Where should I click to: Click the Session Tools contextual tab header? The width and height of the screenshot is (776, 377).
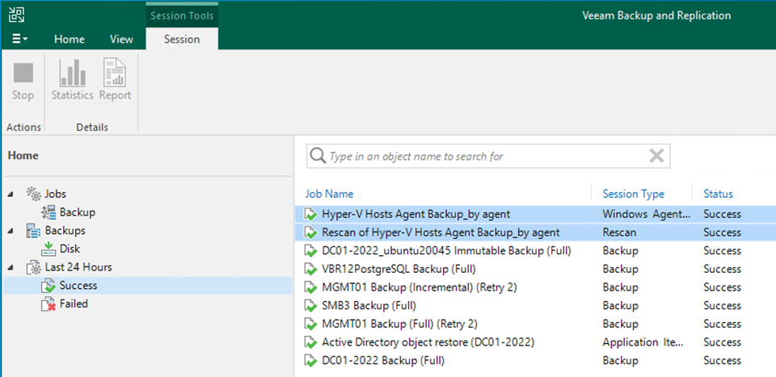[182, 15]
